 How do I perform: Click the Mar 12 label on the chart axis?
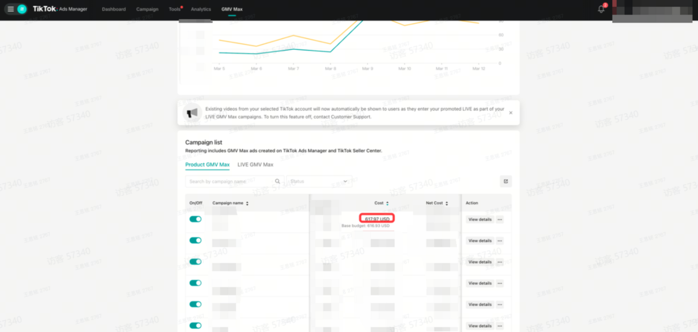(479, 69)
